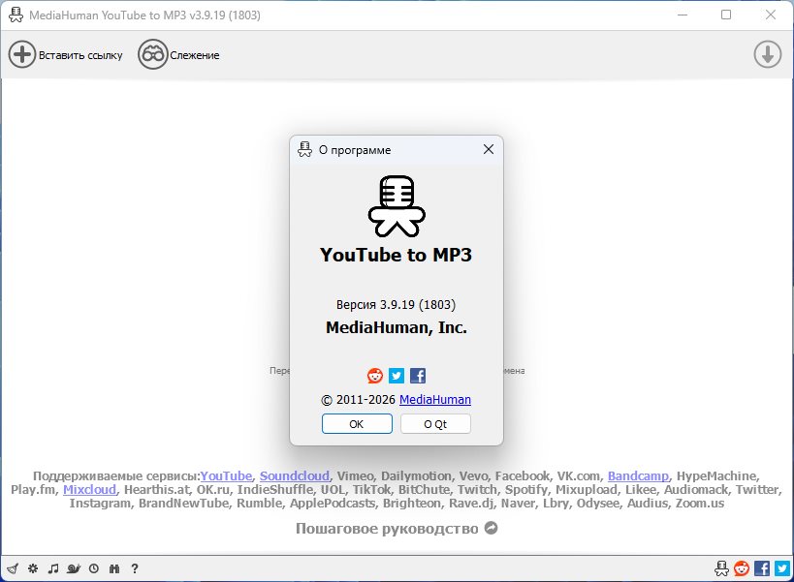Click the broom clear-list icon in status bar
This screenshot has width=794, height=582.
pyautogui.click(x=14, y=568)
